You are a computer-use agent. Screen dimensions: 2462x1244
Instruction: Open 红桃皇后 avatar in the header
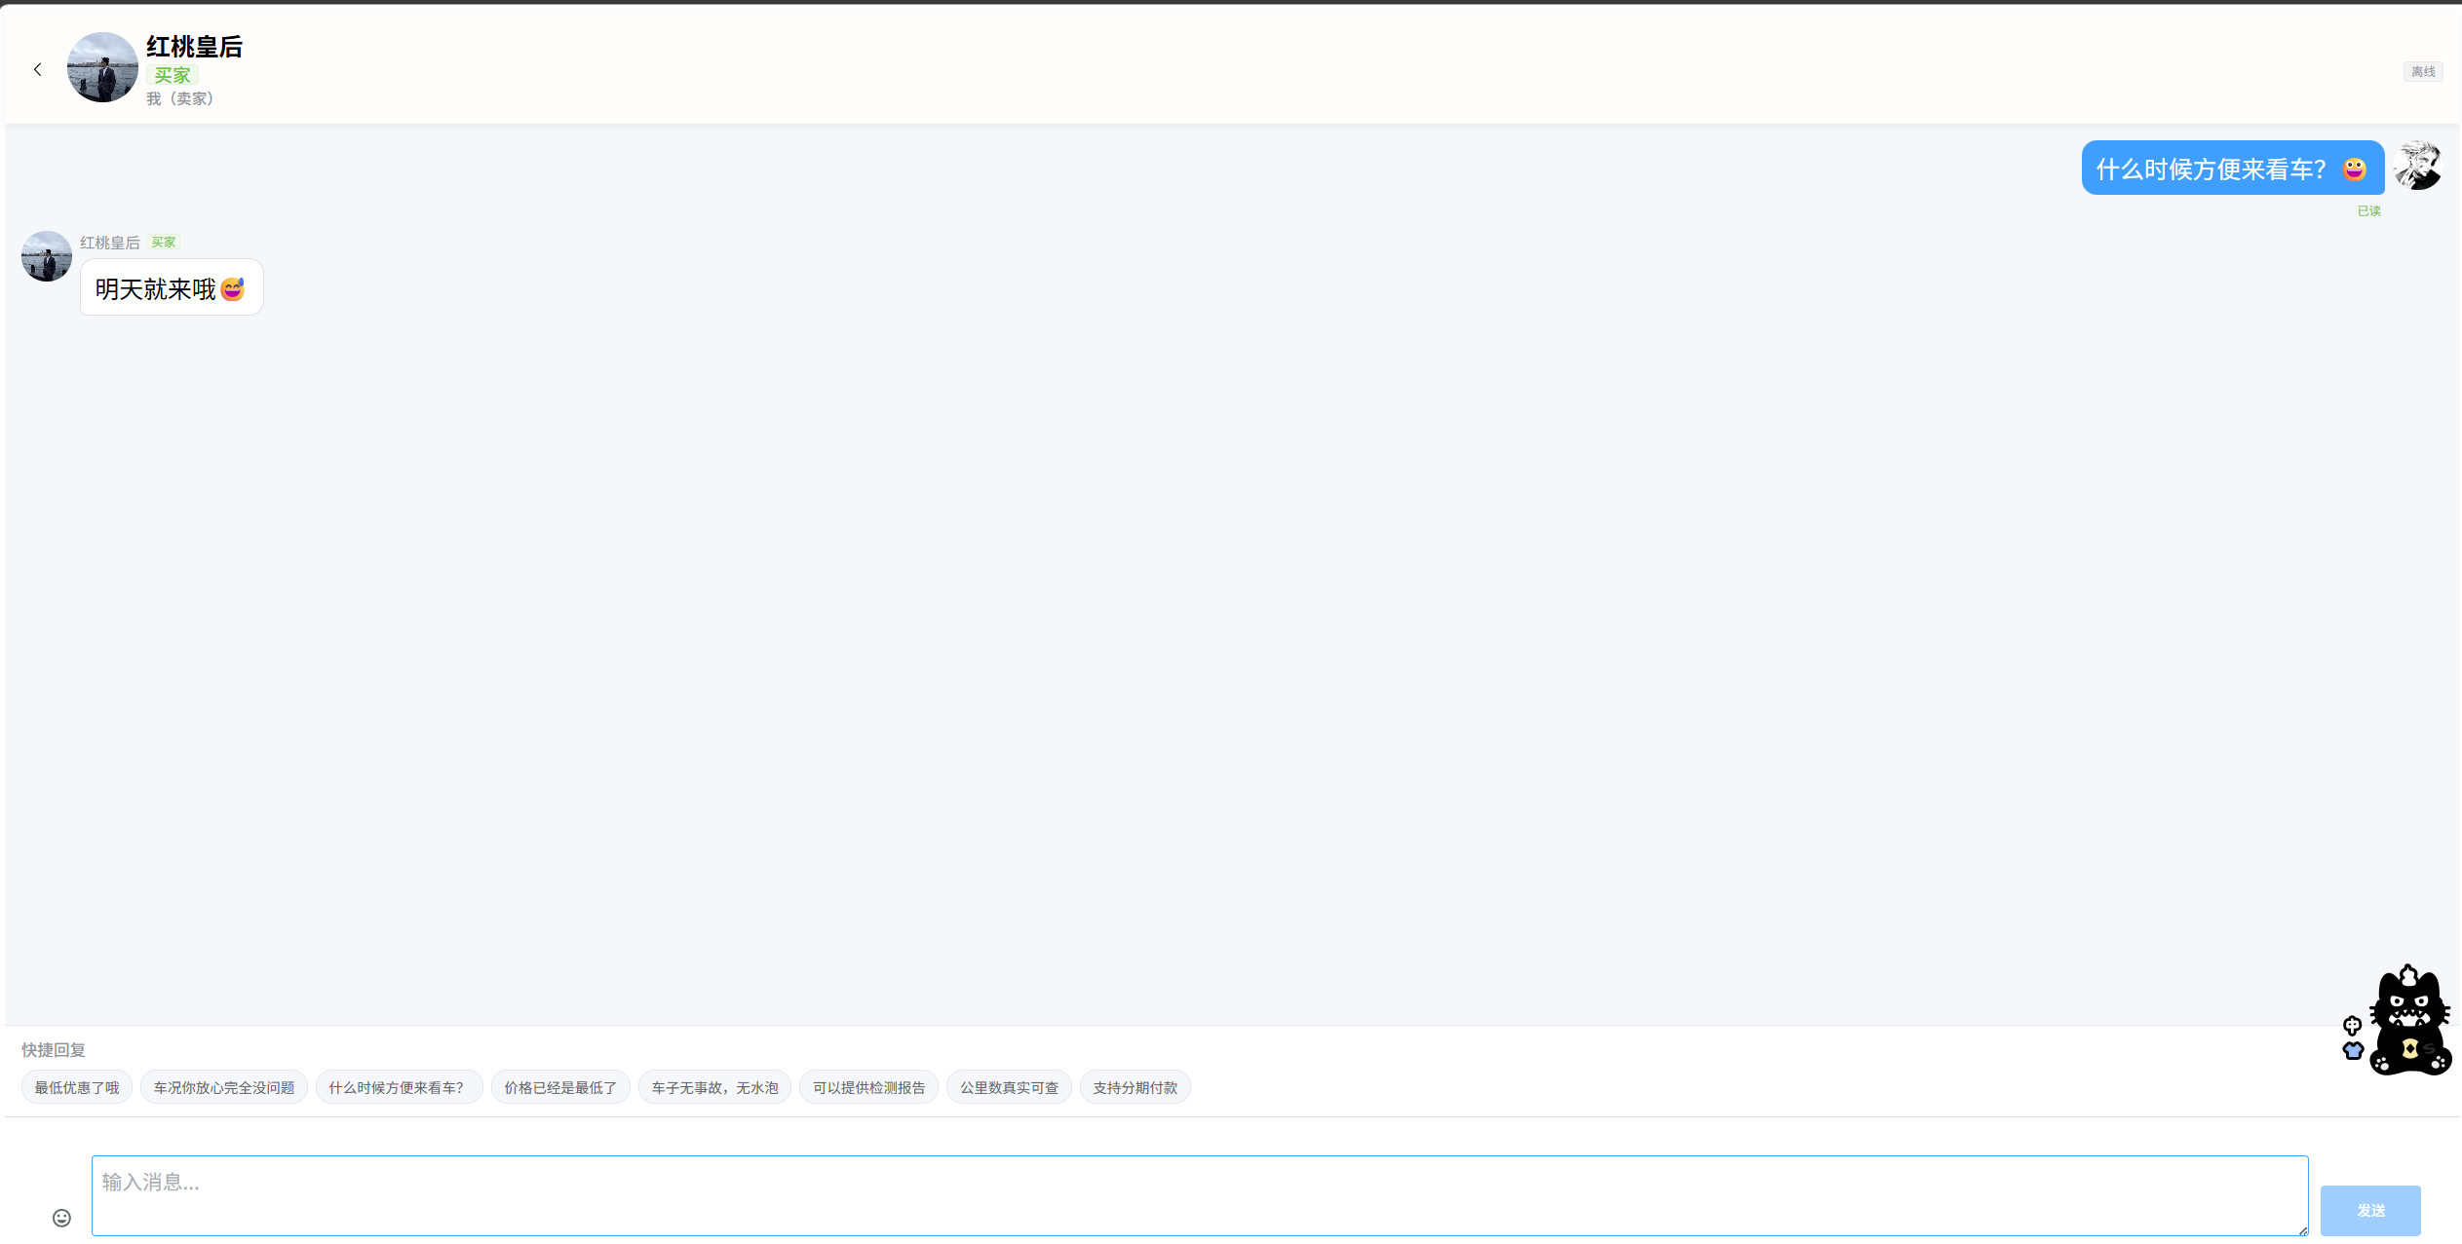coord(102,67)
